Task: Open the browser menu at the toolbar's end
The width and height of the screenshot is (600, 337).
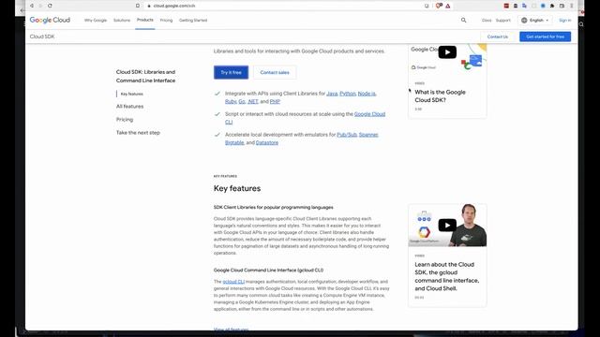Action: 572,6
